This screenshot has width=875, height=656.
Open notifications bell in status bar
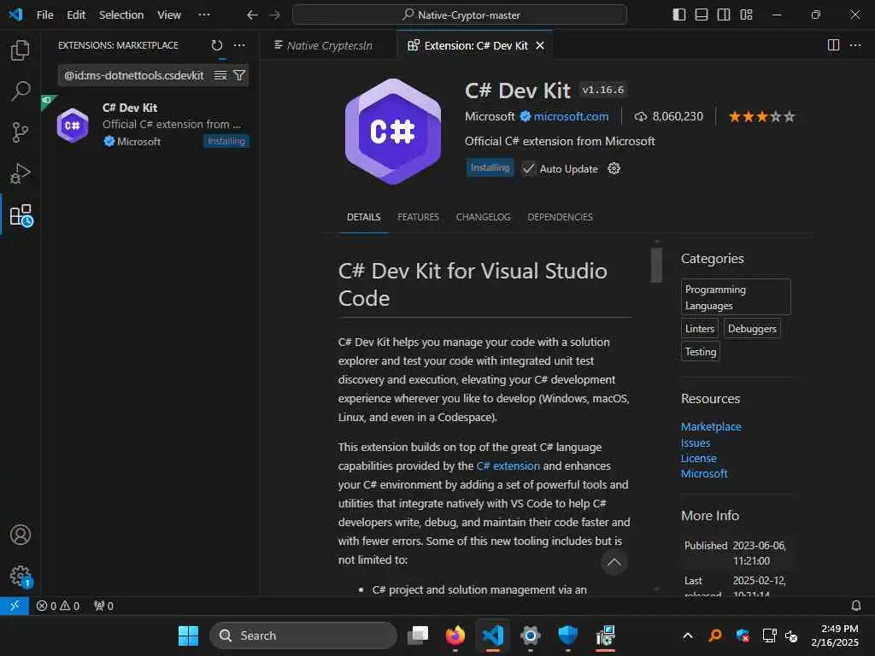coord(856,606)
